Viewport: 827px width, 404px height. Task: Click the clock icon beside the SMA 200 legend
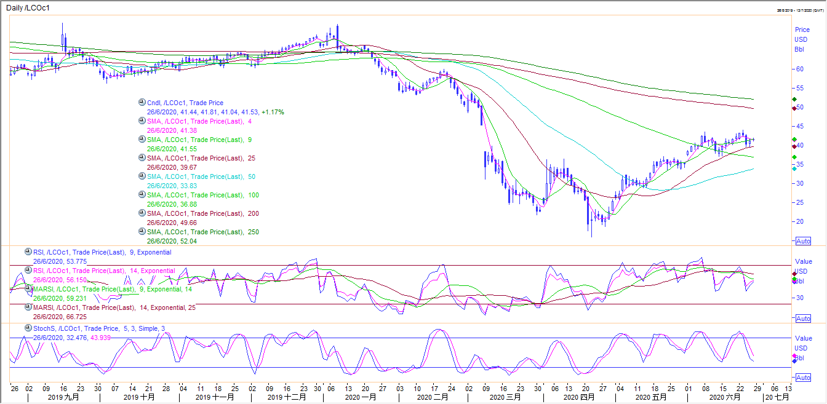tap(142, 213)
